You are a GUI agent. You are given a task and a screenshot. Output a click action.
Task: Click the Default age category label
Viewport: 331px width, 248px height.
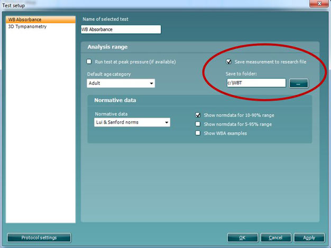(x=109, y=75)
